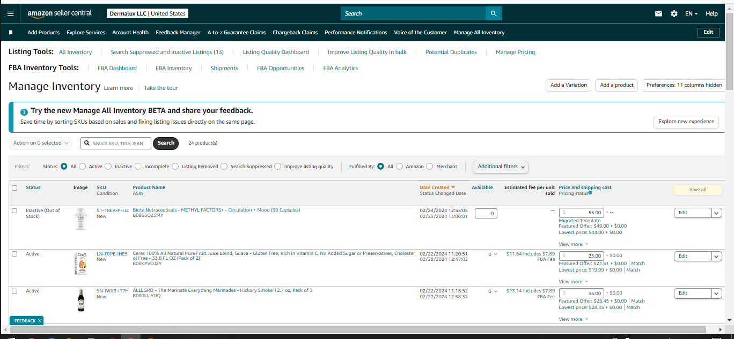Close the Feedback tab with X
This screenshot has height=339, width=734.
(40, 321)
